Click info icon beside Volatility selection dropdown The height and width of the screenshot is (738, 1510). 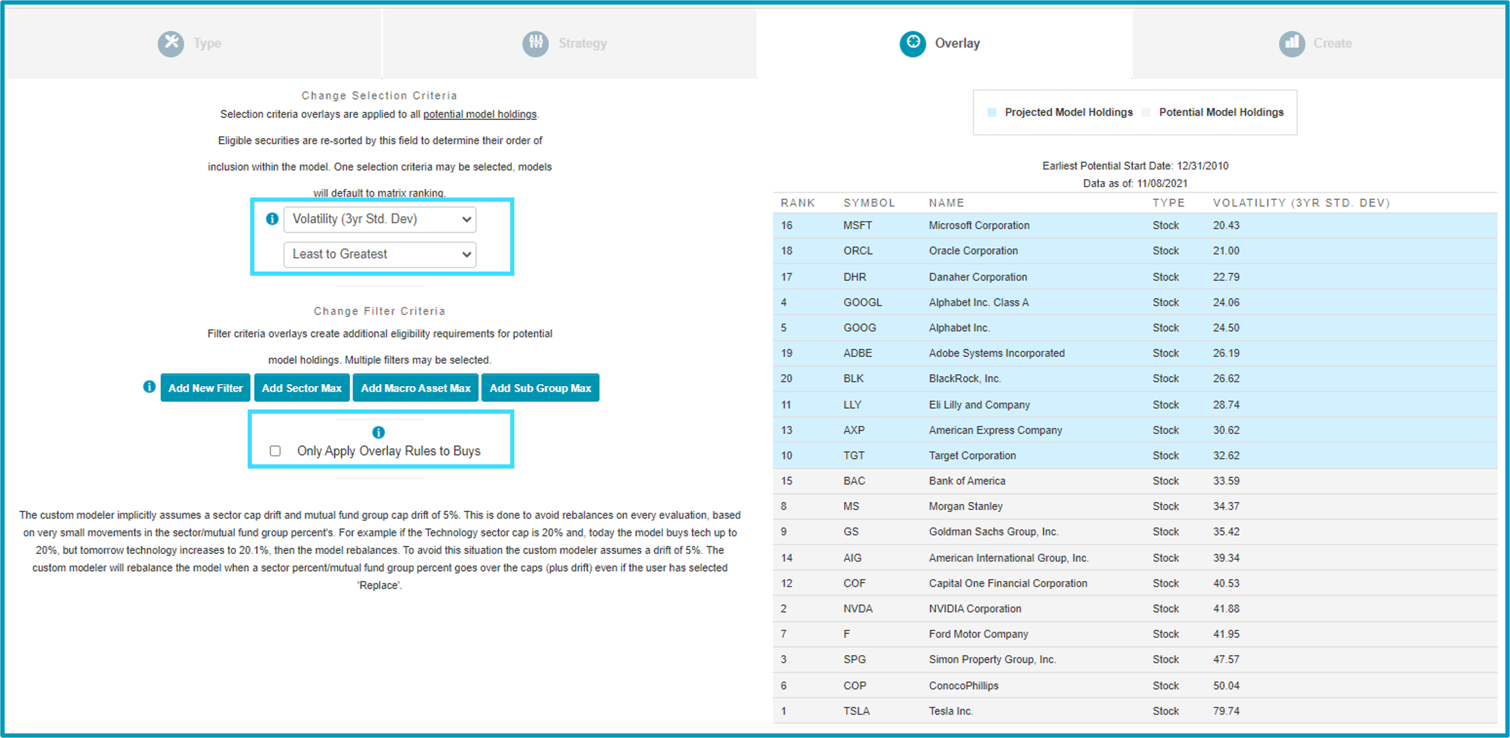(x=272, y=219)
